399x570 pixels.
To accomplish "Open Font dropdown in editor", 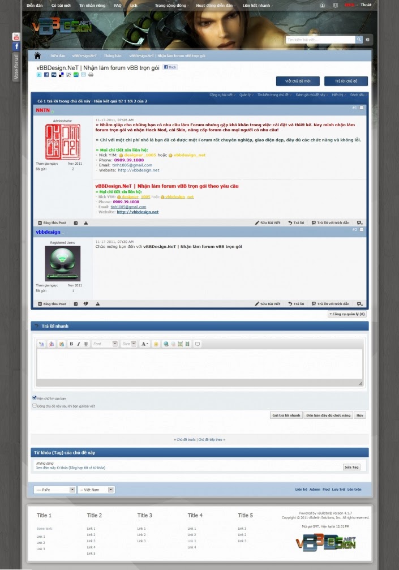I will click(x=105, y=344).
